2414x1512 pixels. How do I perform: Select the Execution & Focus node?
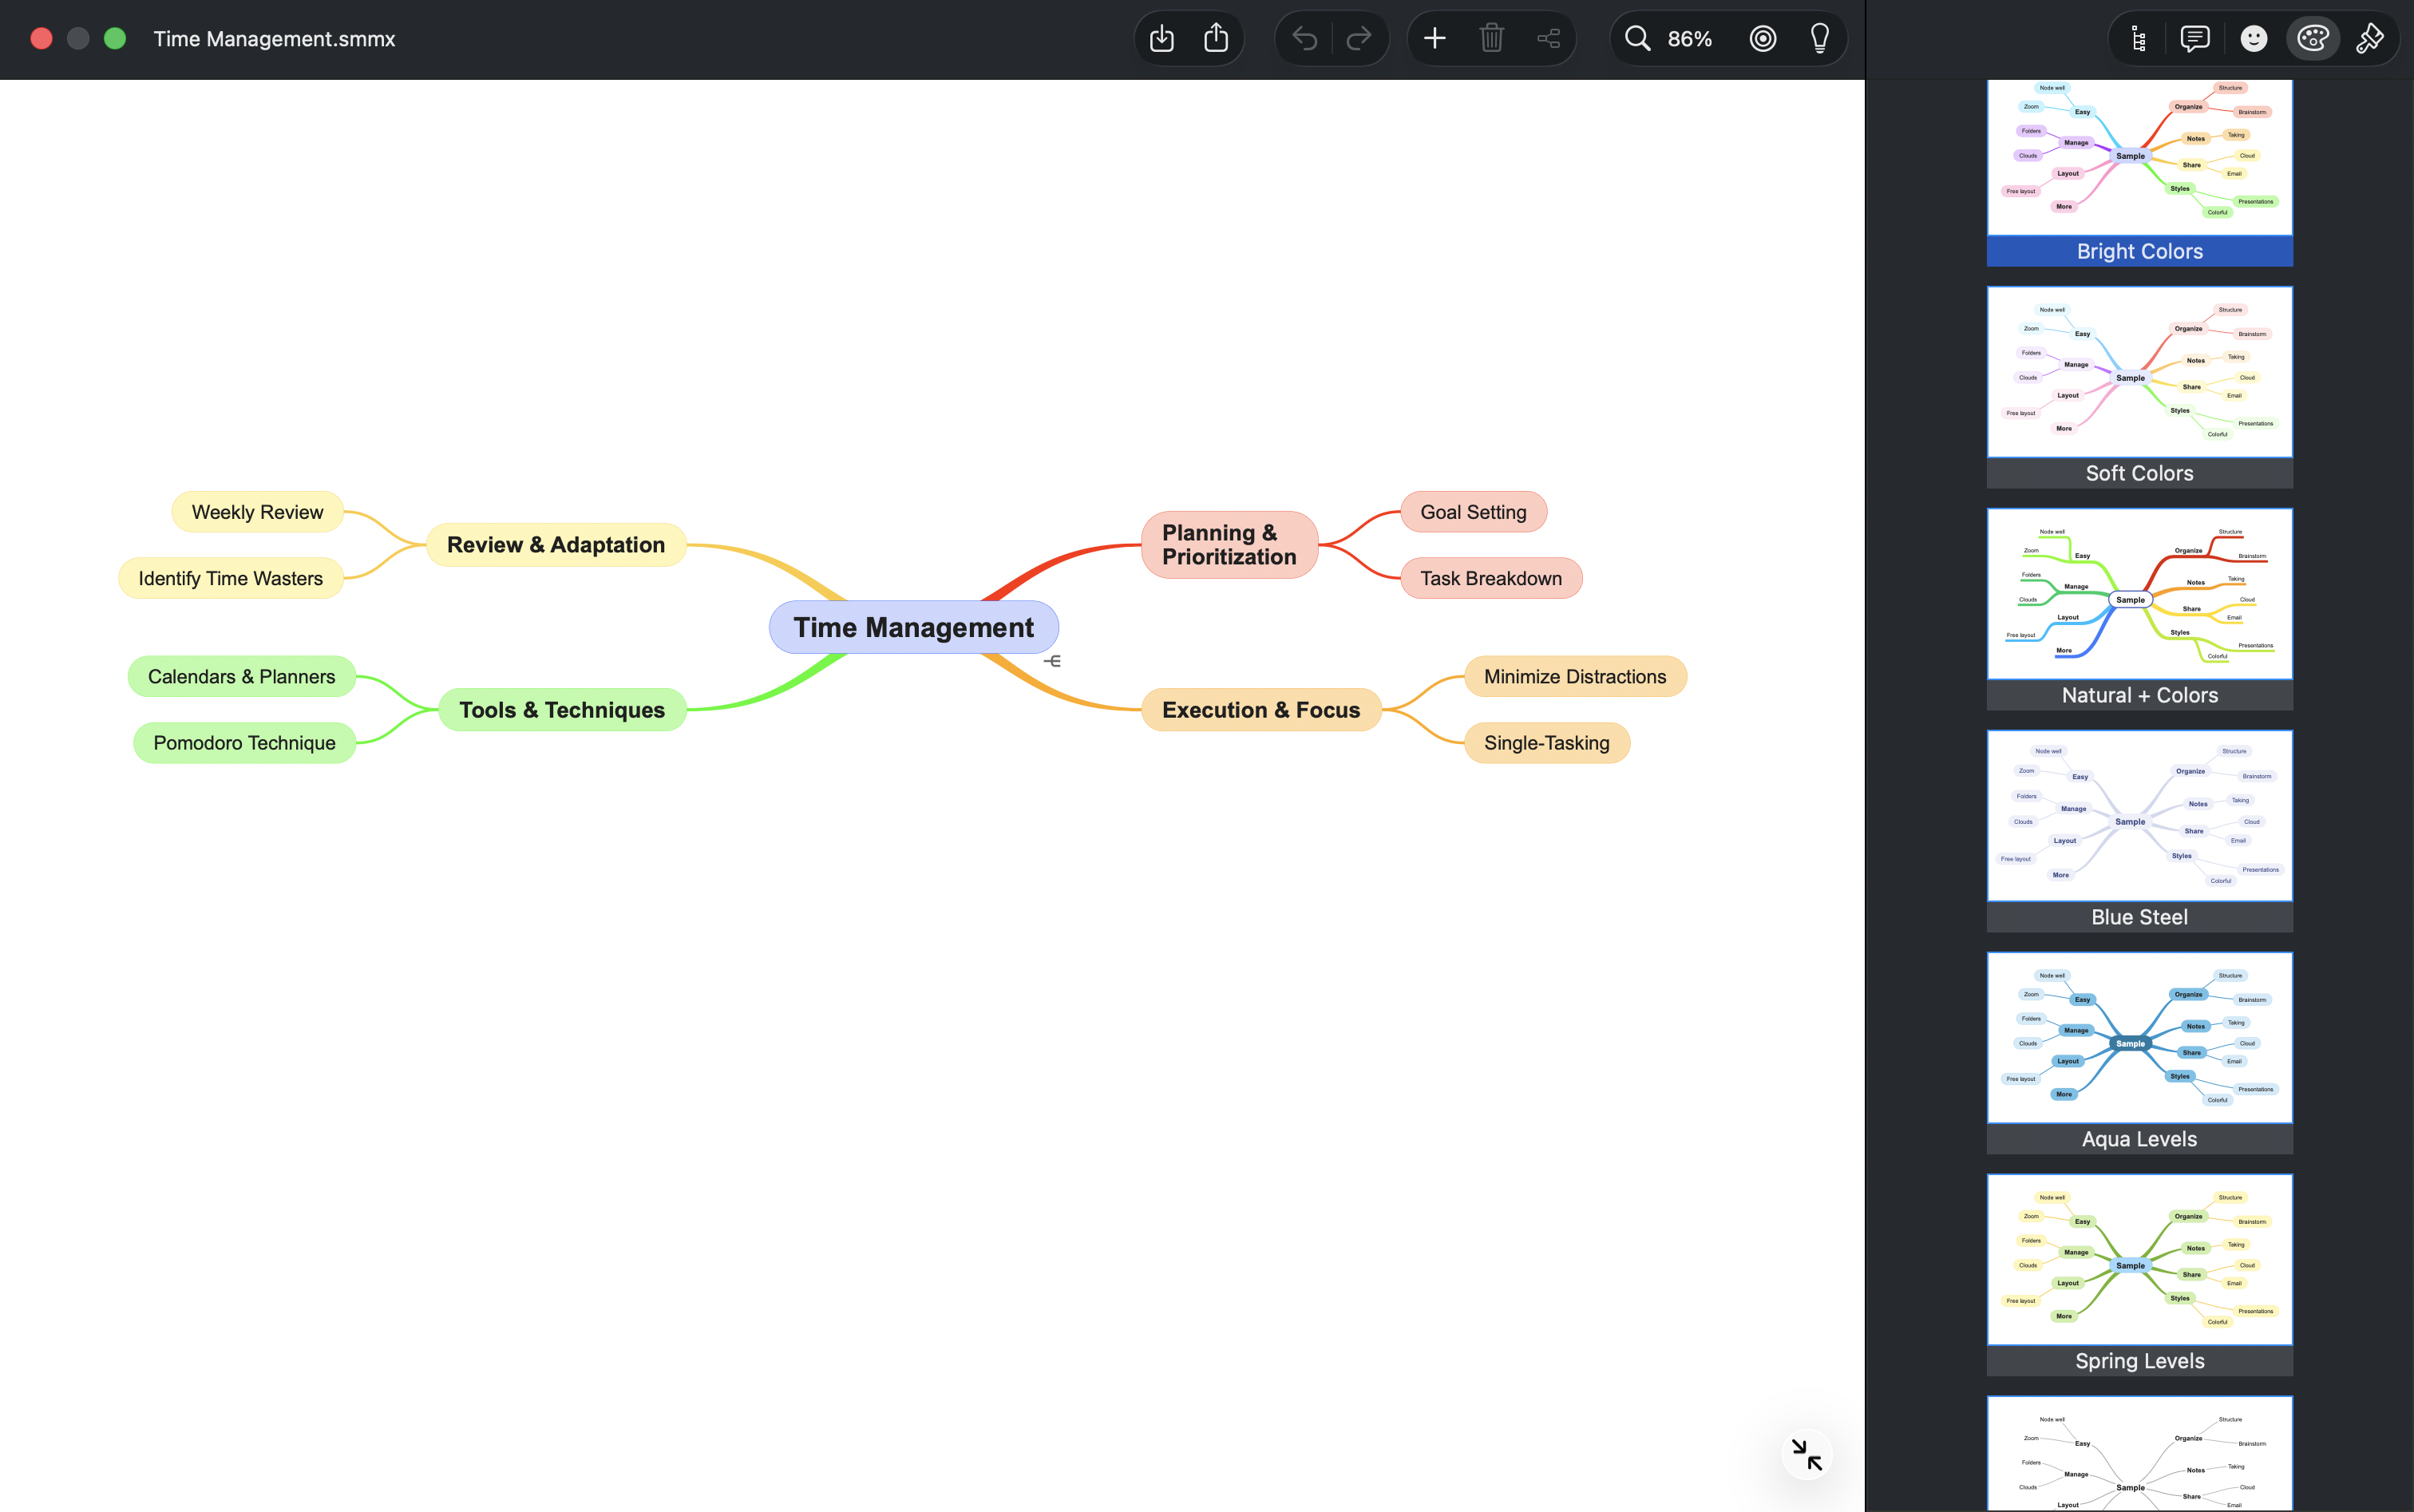click(x=1261, y=710)
